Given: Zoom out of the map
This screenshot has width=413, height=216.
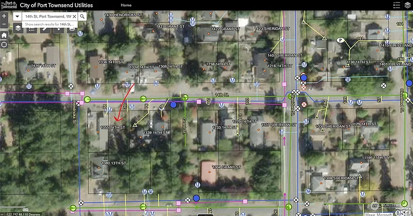Looking at the screenshot, I should pos(4,25).
